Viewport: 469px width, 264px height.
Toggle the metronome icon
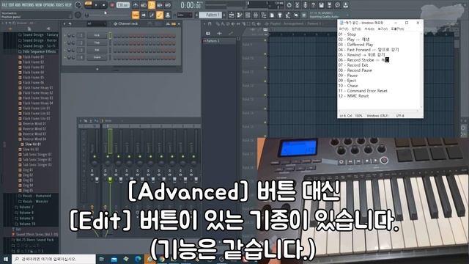(x=135, y=5)
